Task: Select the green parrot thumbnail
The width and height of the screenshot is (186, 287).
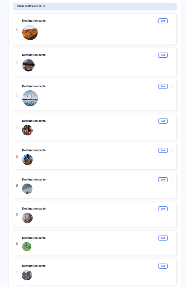Action: click(x=27, y=246)
